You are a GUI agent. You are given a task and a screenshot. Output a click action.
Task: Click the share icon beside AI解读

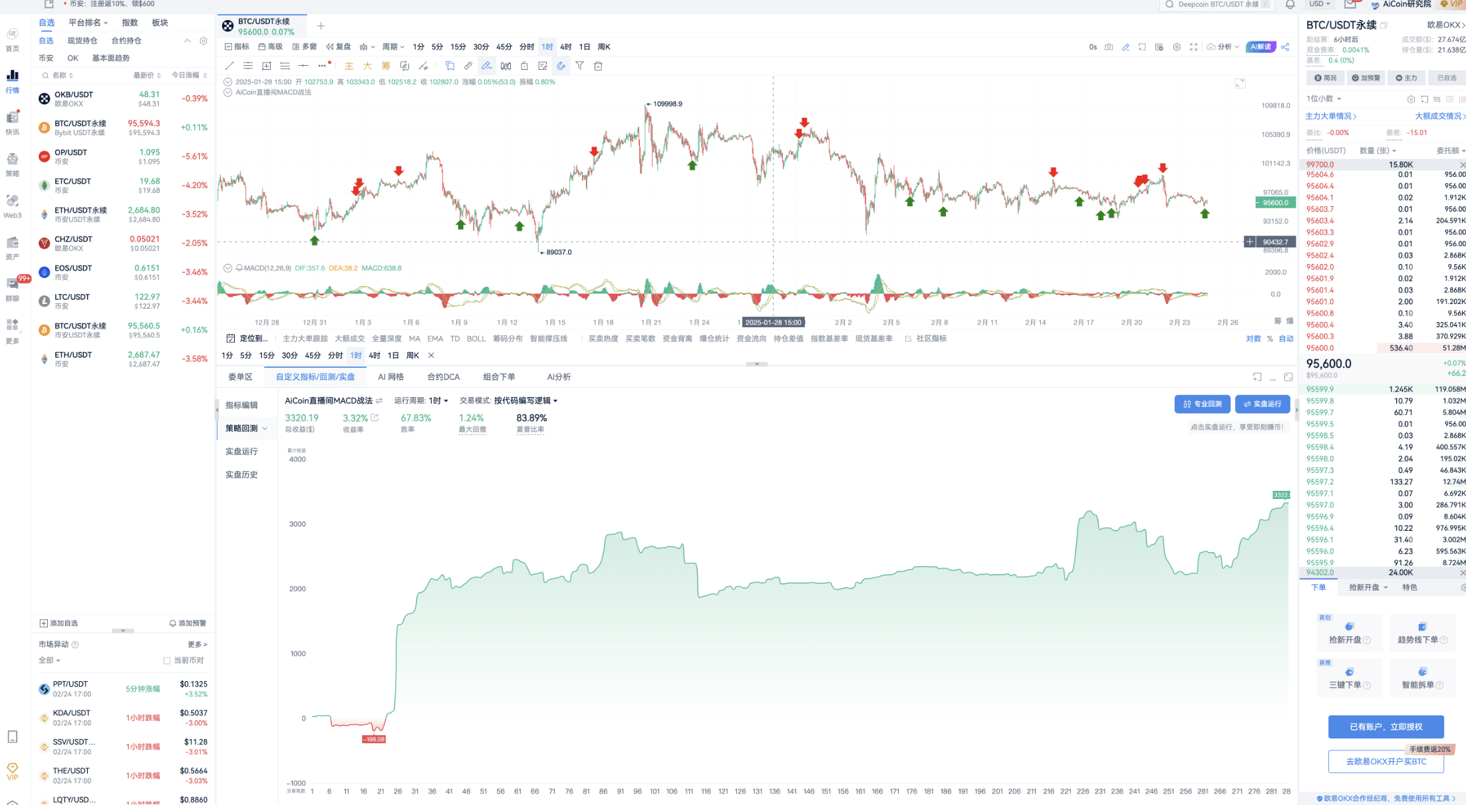tap(1285, 47)
